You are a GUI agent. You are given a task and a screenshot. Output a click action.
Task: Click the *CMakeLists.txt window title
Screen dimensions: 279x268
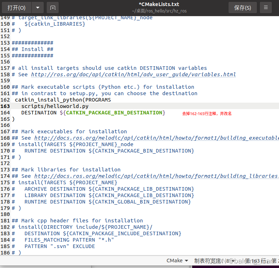click(x=159, y=4)
